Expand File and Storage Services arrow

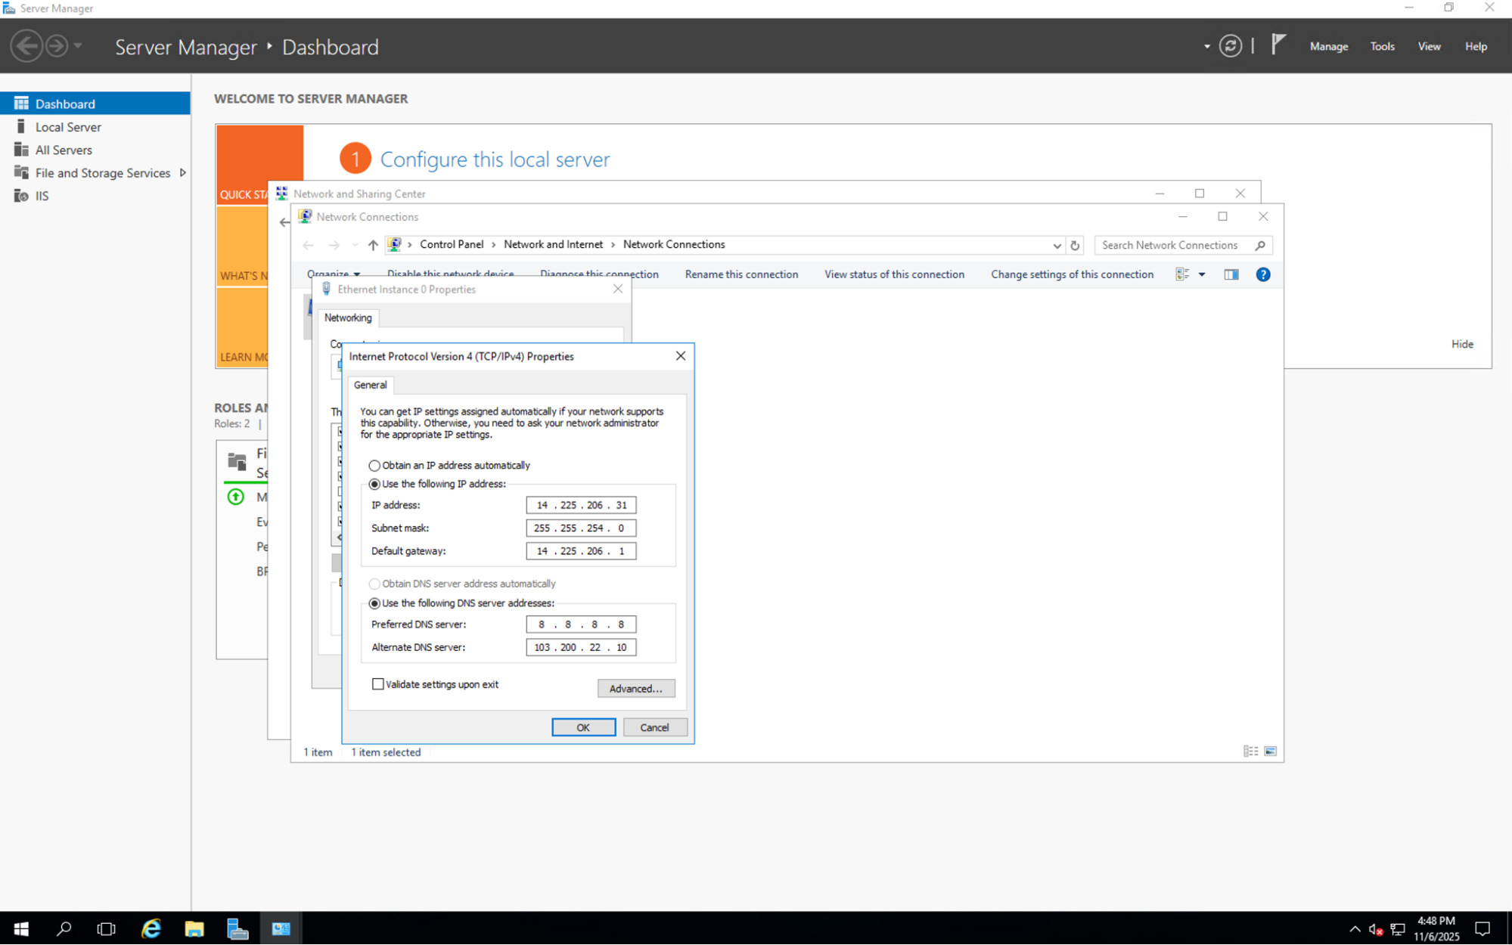(x=182, y=173)
